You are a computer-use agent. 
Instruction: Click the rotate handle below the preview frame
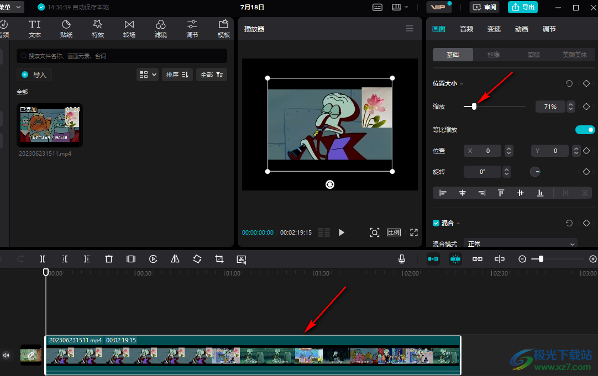(330, 184)
